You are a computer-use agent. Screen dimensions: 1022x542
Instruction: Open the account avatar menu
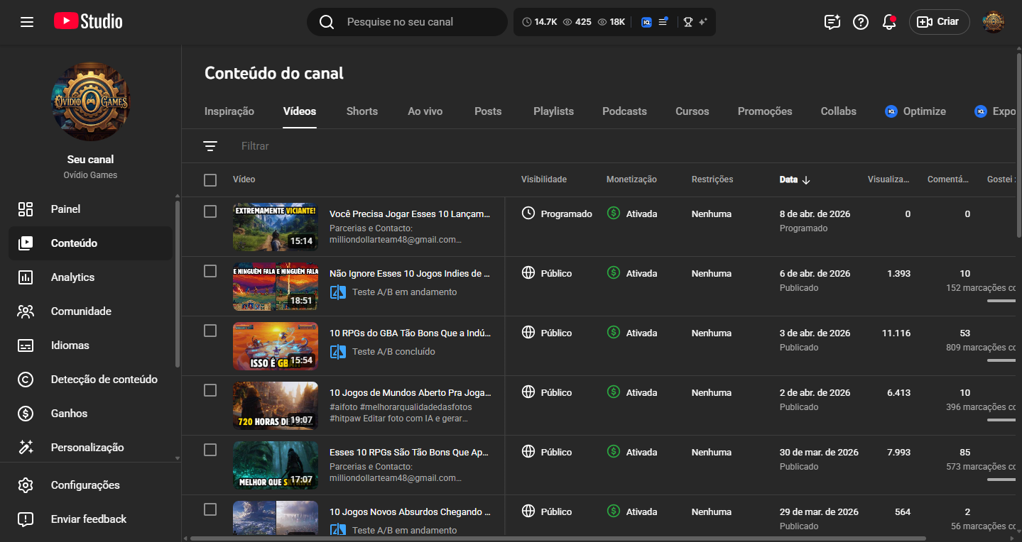(x=993, y=22)
